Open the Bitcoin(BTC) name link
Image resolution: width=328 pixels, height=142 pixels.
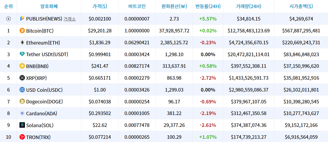click(40, 31)
